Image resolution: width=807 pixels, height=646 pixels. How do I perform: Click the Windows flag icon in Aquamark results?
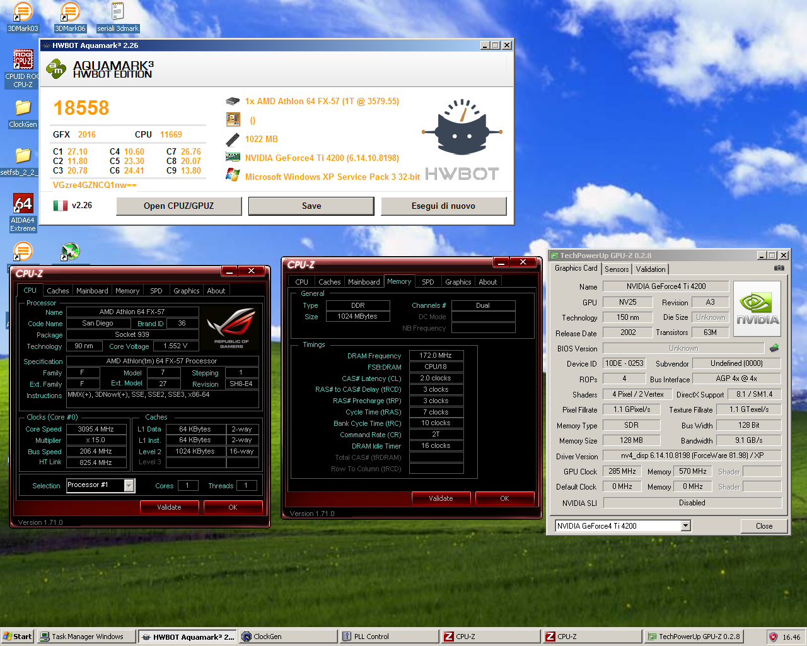click(x=233, y=175)
